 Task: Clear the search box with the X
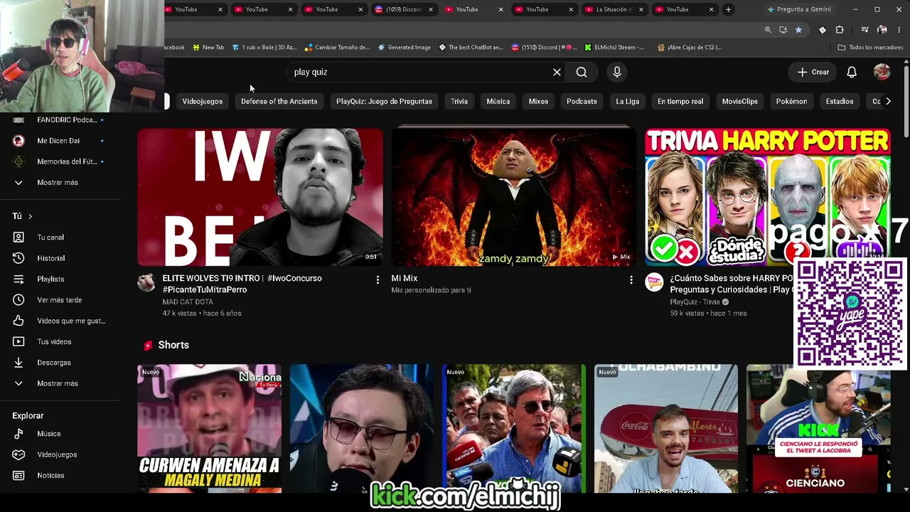pos(557,72)
